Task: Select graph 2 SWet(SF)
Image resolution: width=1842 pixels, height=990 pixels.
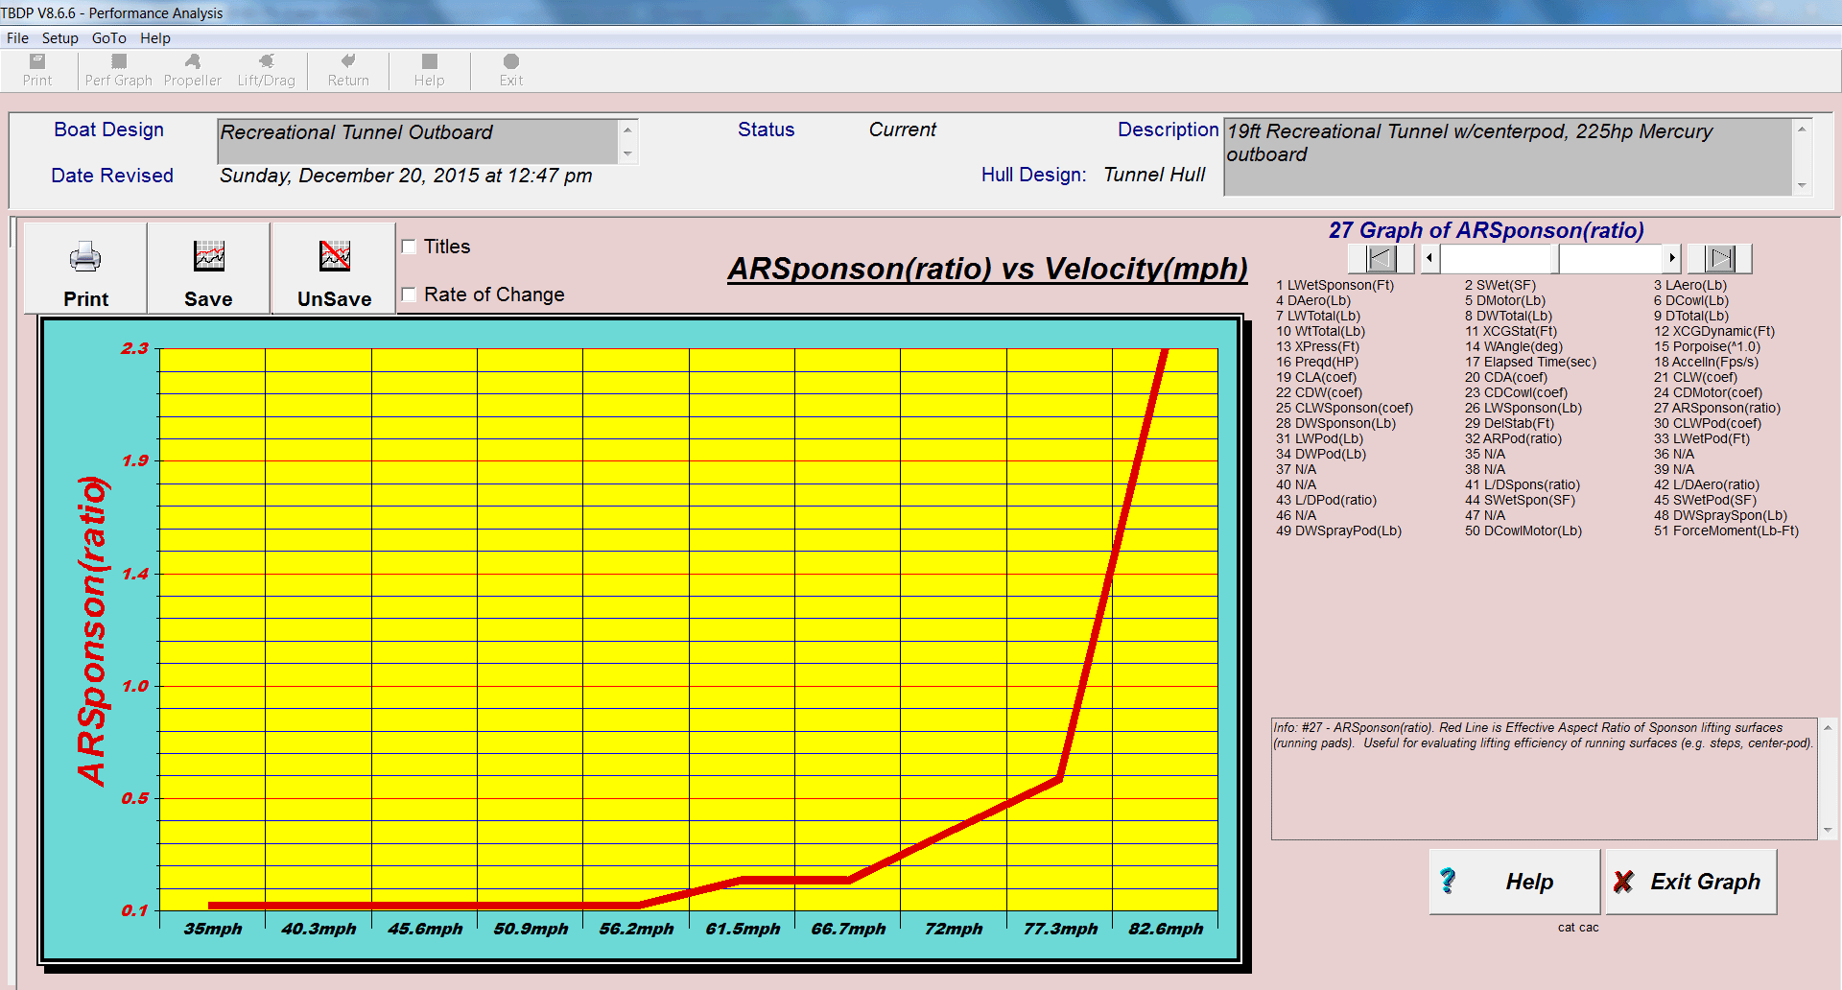Action: pyautogui.click(x=1500, y=285)
